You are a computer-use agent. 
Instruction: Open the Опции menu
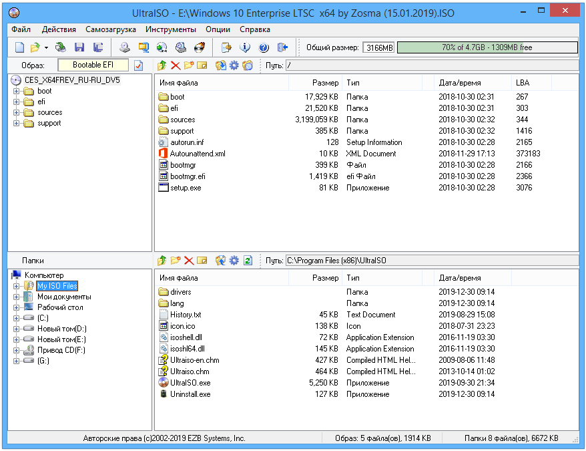[218, 29]
